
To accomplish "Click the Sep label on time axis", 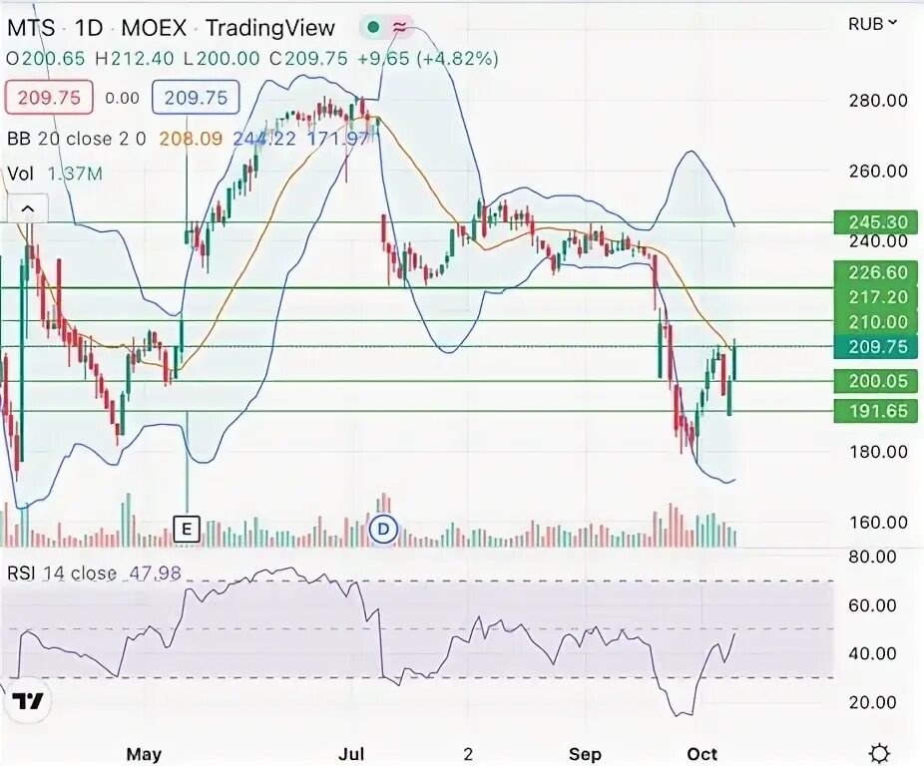I will pyautogui.click(x=585, y=754).
